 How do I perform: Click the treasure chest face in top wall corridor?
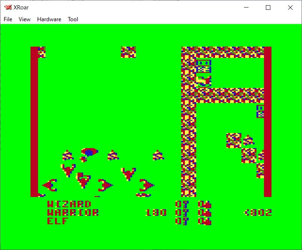point(204,66)
